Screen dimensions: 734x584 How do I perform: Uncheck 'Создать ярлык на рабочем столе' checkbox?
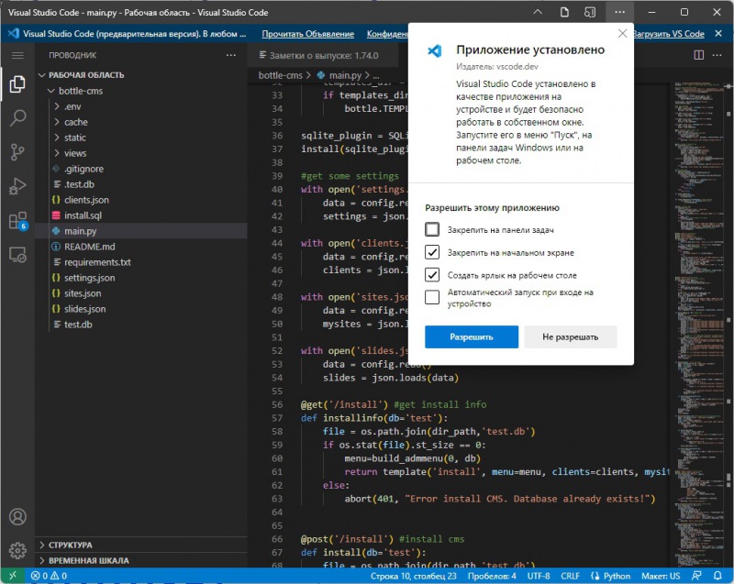tap(432, 275)
